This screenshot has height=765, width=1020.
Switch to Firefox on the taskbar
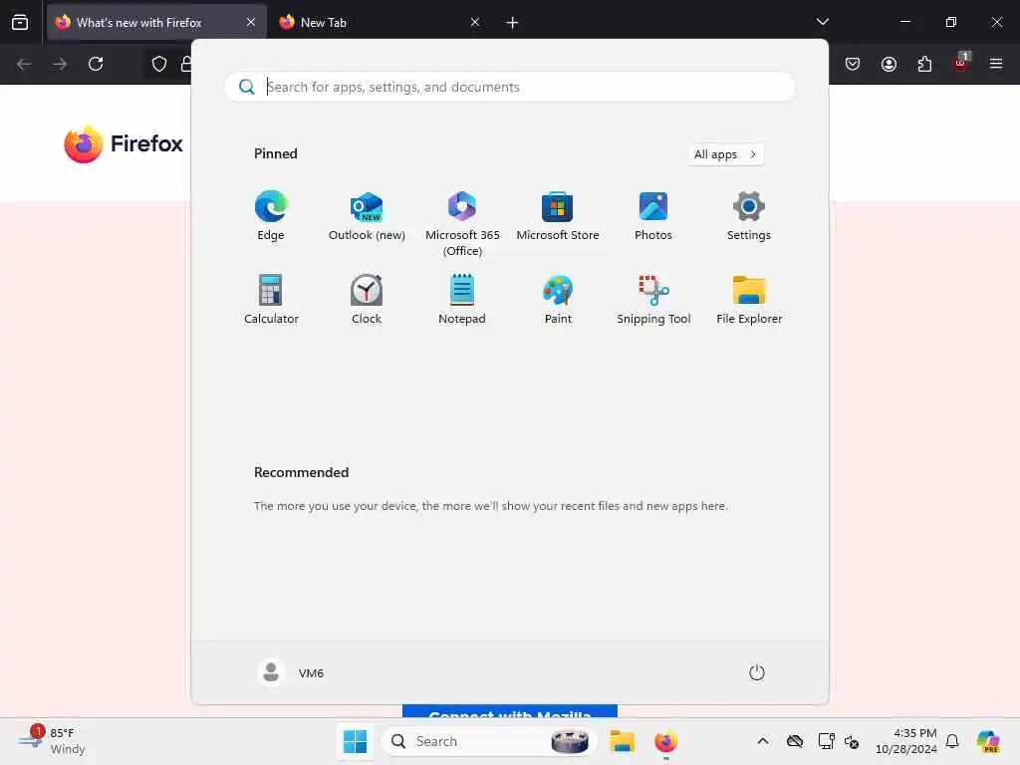pyautogui.click(x=665, y=741)
